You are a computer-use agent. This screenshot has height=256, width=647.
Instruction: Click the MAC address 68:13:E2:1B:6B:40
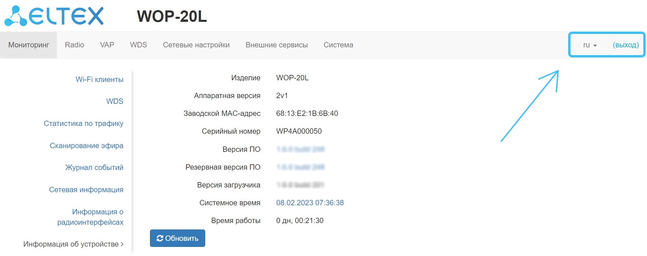[x=307, y=114]
